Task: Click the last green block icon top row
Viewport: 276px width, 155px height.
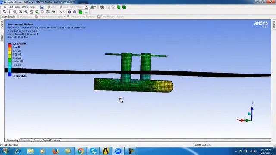Action: pyautogui.click(x=124, y=7)
